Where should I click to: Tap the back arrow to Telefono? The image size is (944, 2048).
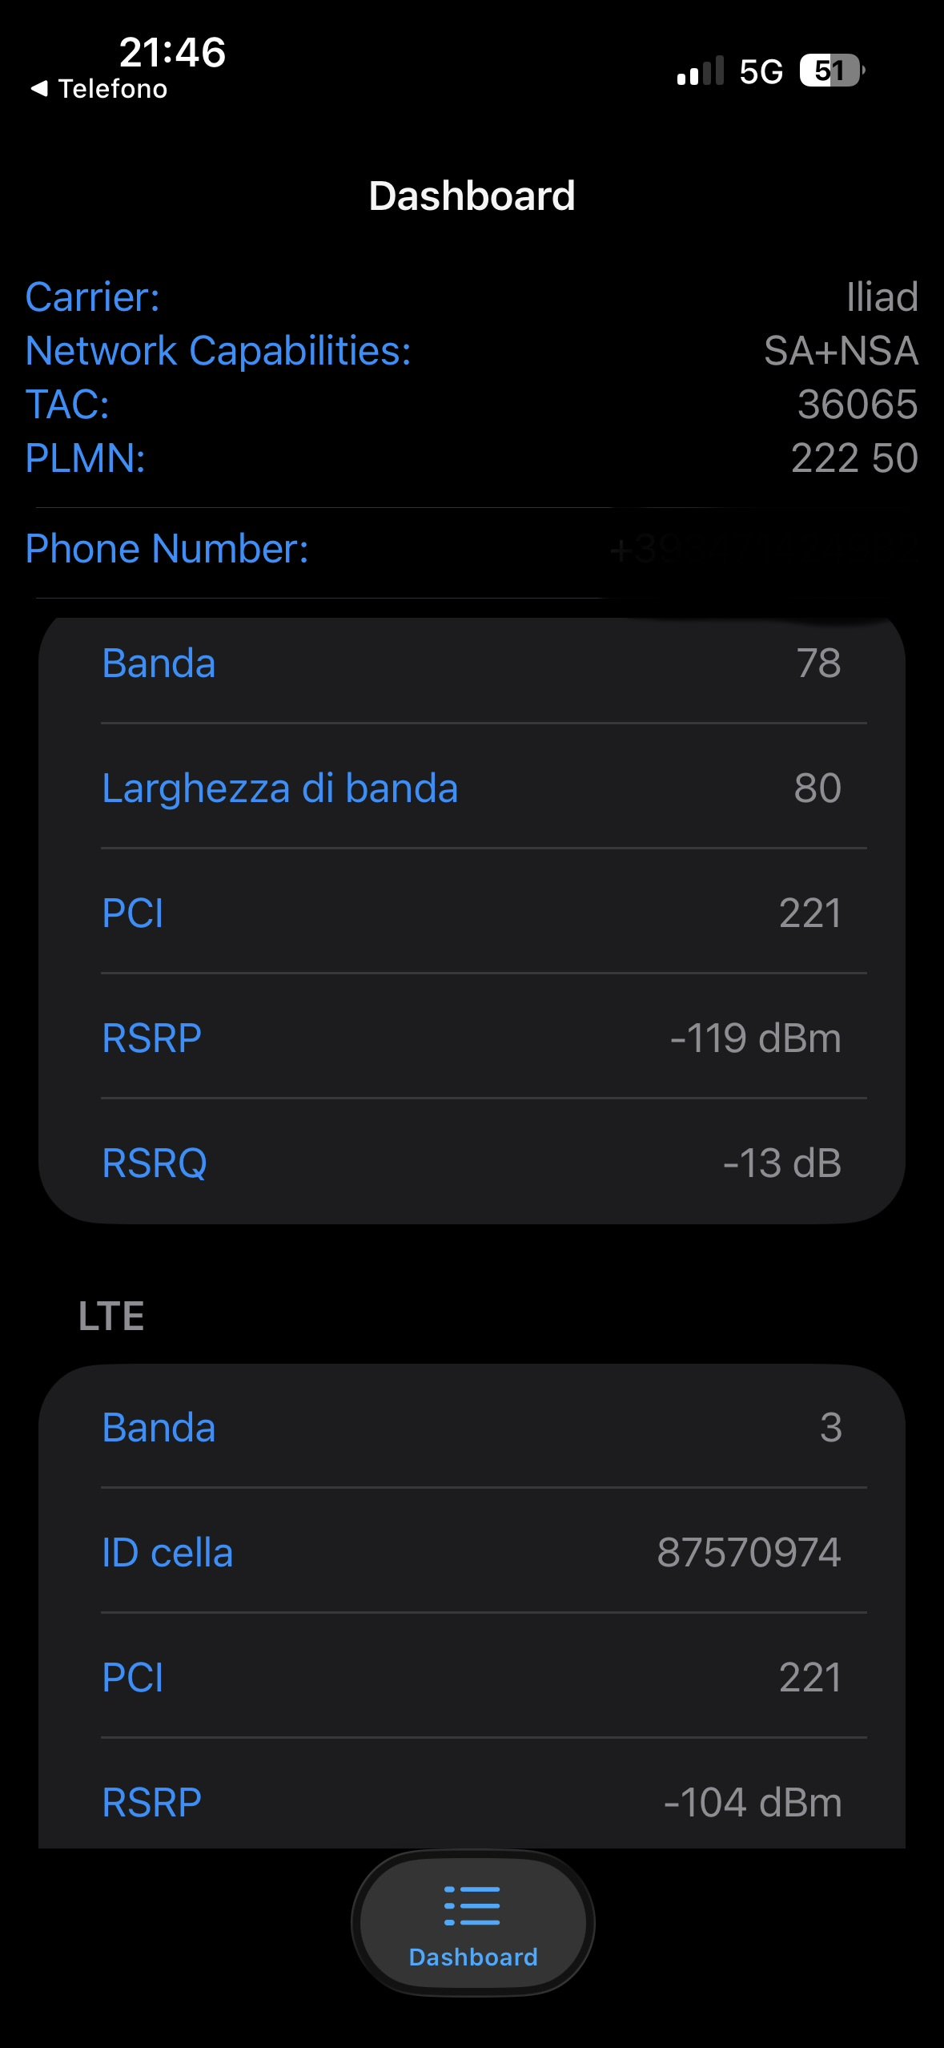coord(39,88)
